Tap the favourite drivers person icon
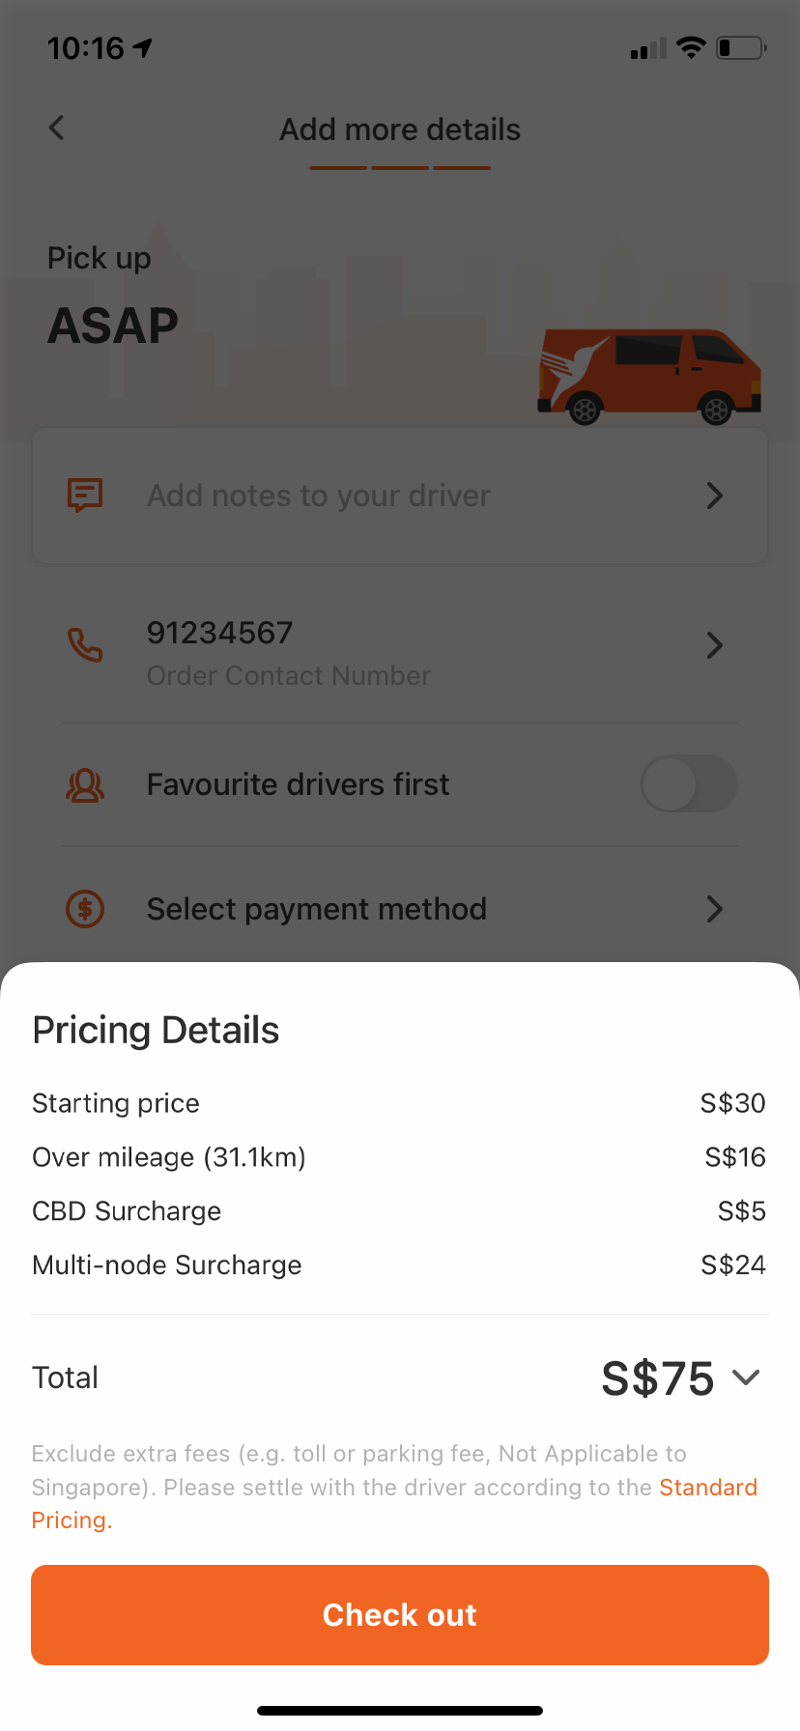Viewport: 800px width, 1731px height. [x=85, y=785]
